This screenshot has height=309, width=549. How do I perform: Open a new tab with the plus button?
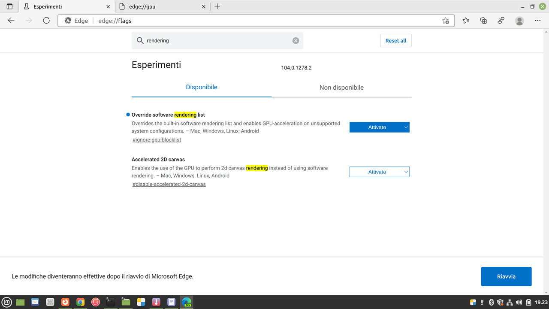pyautogui.click(x=217, y=6)
